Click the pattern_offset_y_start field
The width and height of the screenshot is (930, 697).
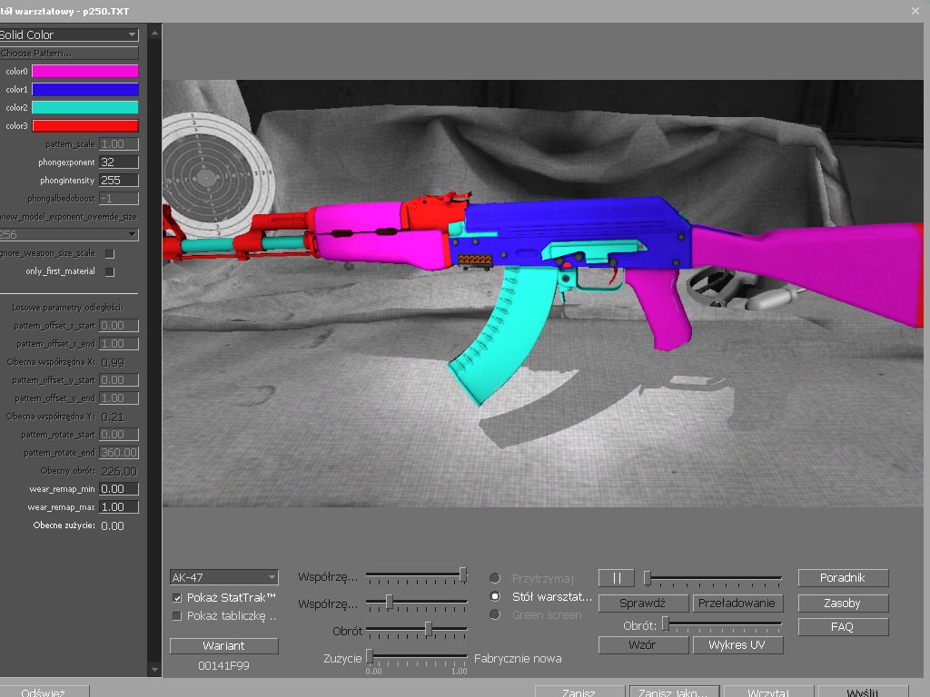coord(119,380)
